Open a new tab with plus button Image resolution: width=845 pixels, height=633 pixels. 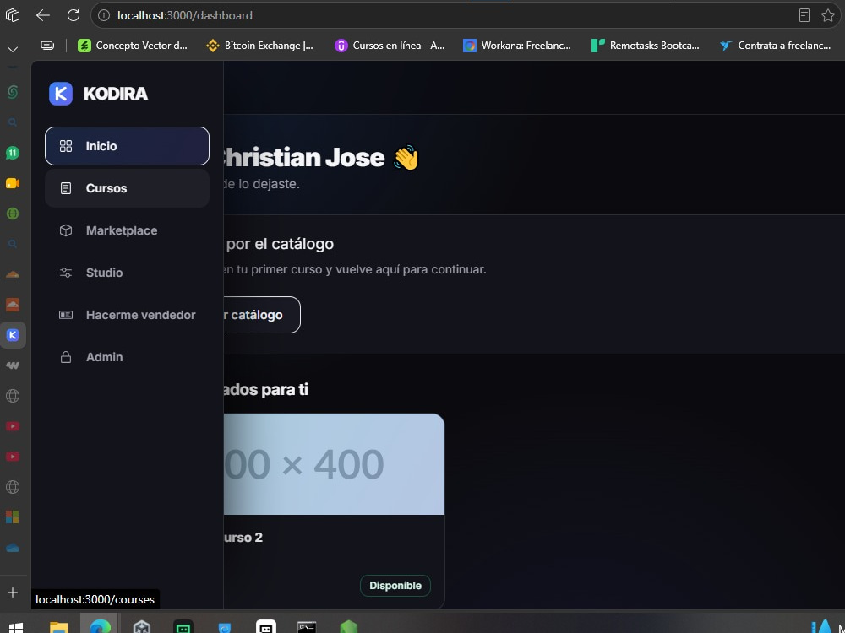13,592
